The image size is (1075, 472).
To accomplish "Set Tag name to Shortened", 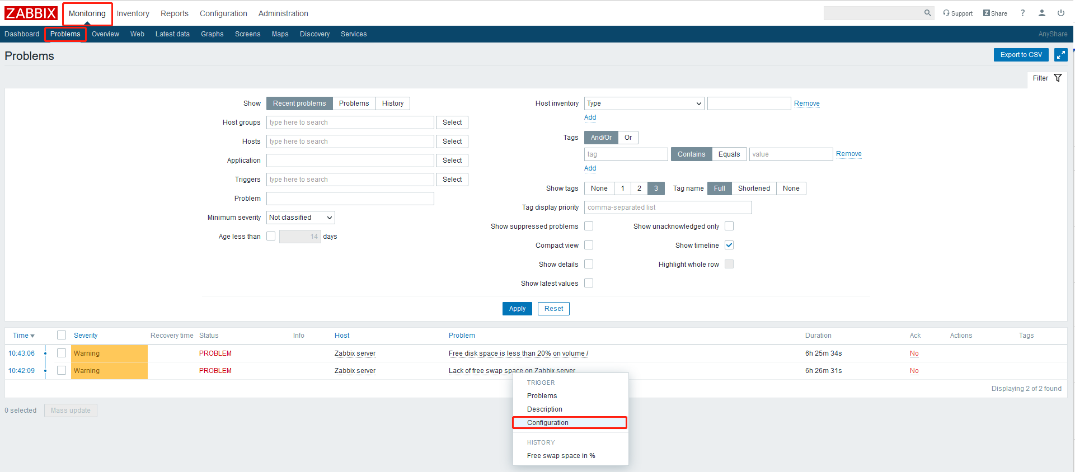I will click(x=754, y=188).
